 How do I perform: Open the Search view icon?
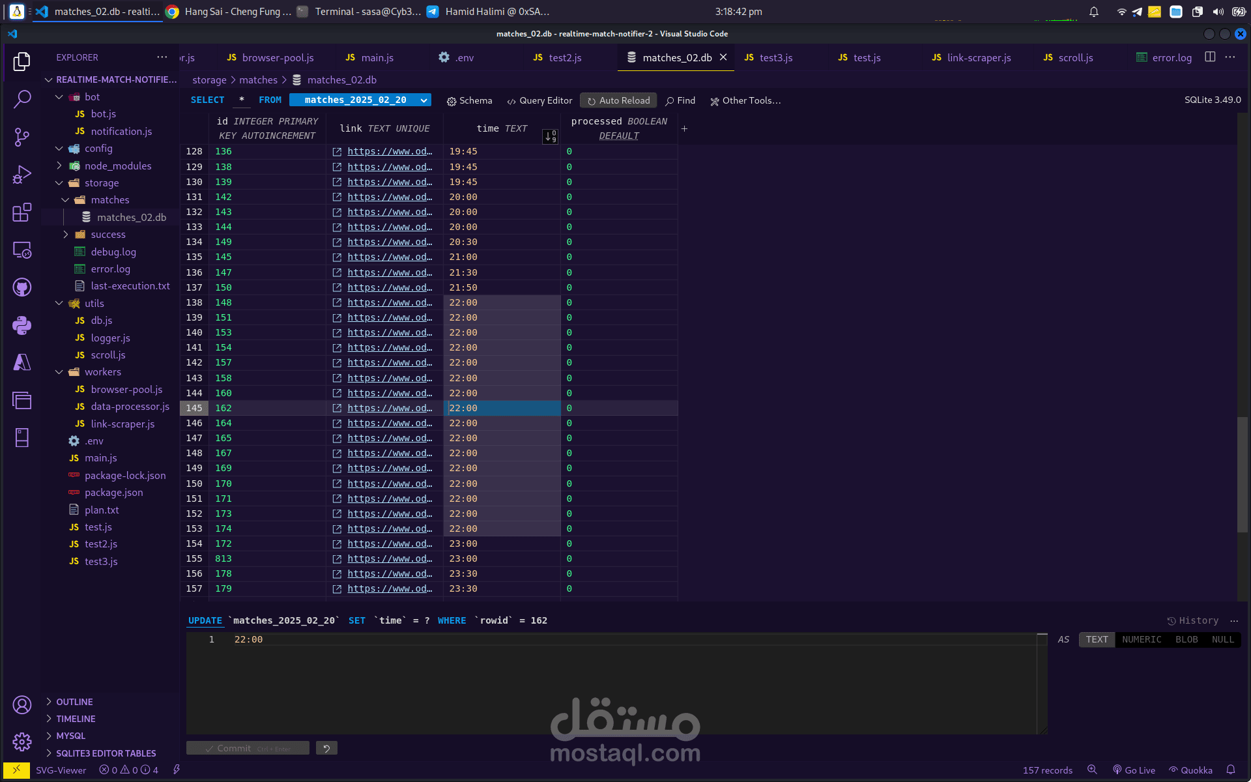(x=22, y=99)
